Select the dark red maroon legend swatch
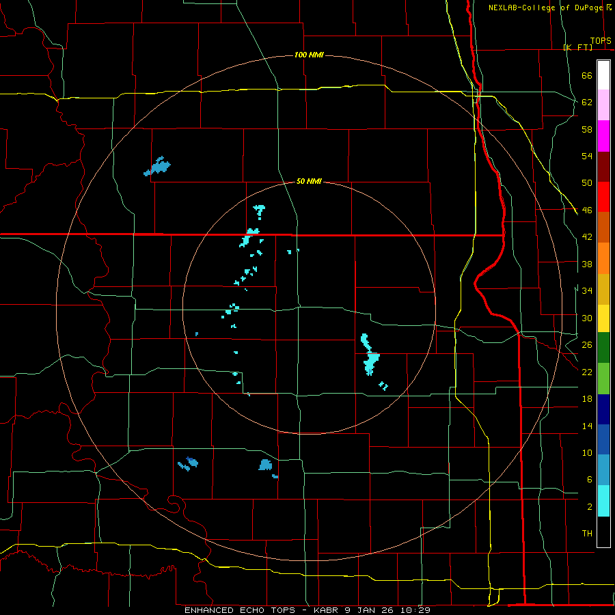 [603, 166]
